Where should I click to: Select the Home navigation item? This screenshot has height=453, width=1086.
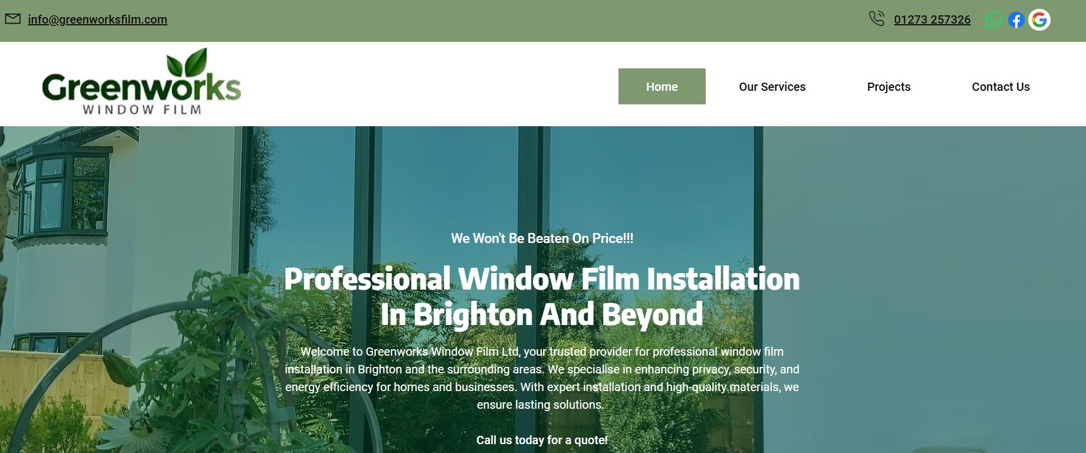click(662, 87)
